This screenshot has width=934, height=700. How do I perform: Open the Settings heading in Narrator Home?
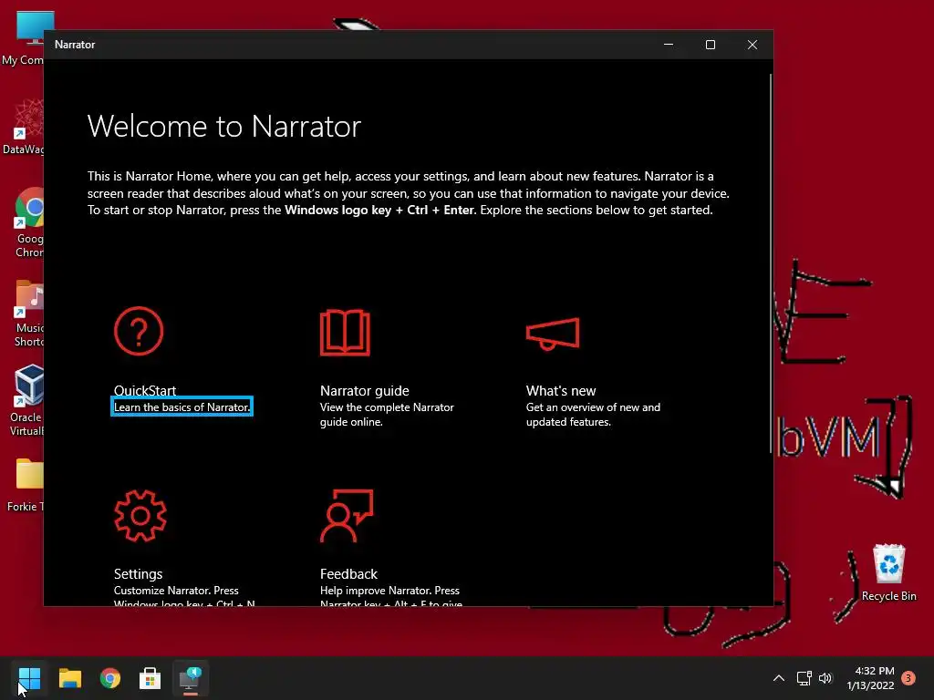(x=139, y=574)
